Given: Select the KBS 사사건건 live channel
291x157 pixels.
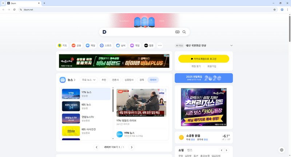Looking at the screenshot, I should pos(86,131).
